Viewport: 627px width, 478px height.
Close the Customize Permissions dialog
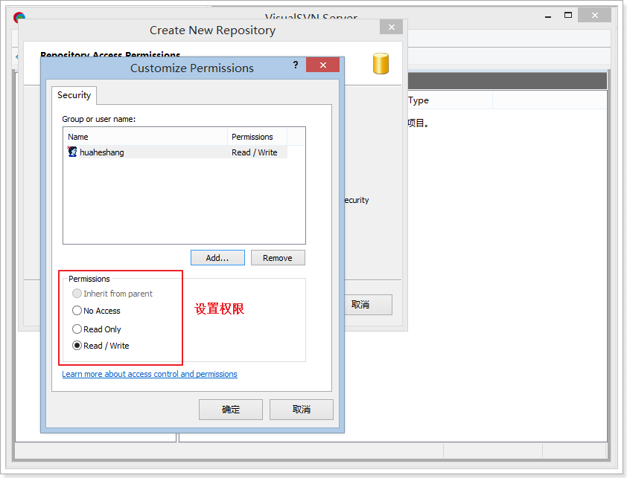tap(322, 65)
